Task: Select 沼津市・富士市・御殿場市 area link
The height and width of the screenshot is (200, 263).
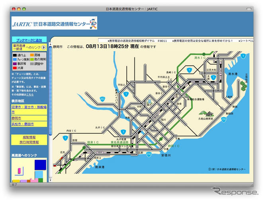Action: click(x=29, y=109)
